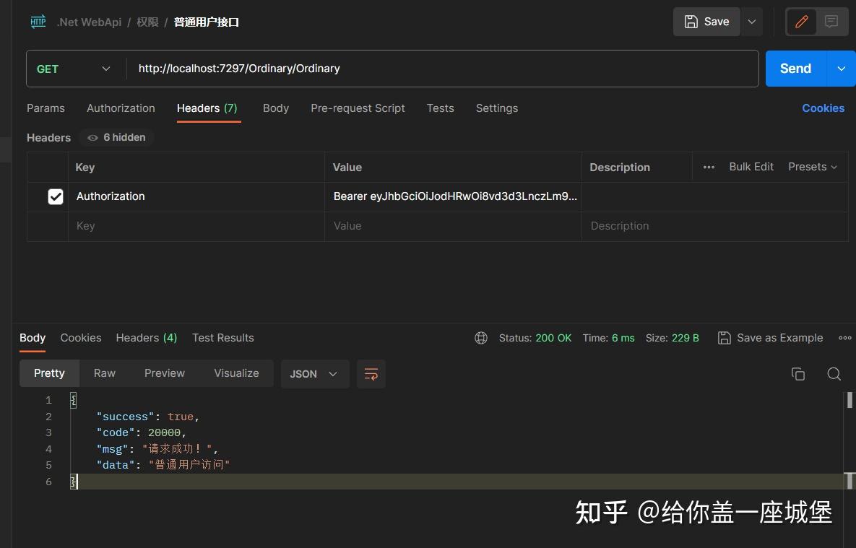This screenshot has width=856, height=548.
Task: Open the Save options dropdown arrow
Action: point(752,22)
